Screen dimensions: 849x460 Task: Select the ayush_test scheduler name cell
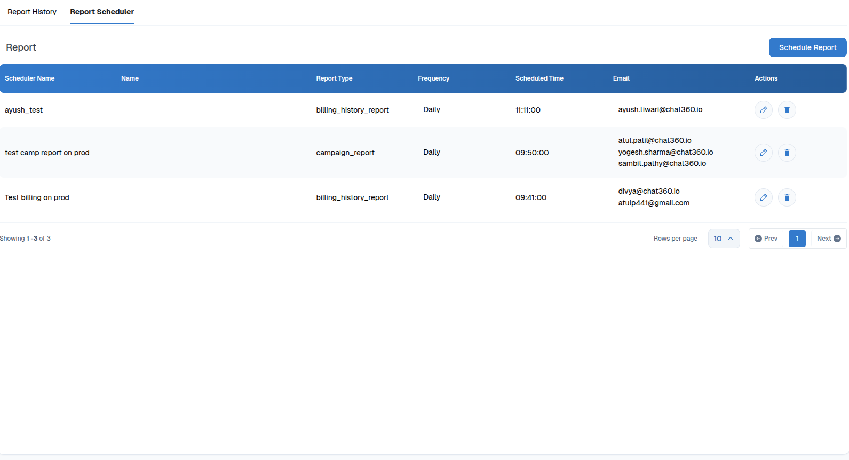(24, 110)
